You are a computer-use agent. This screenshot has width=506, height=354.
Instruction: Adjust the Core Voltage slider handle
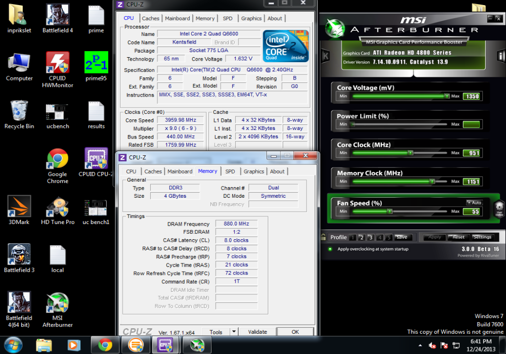447,96
